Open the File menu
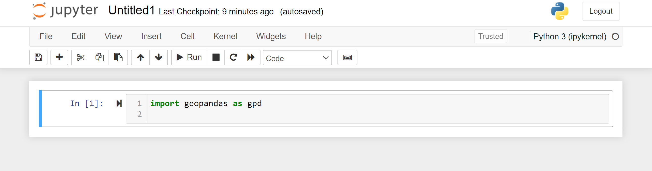 (x=46, y=36)
